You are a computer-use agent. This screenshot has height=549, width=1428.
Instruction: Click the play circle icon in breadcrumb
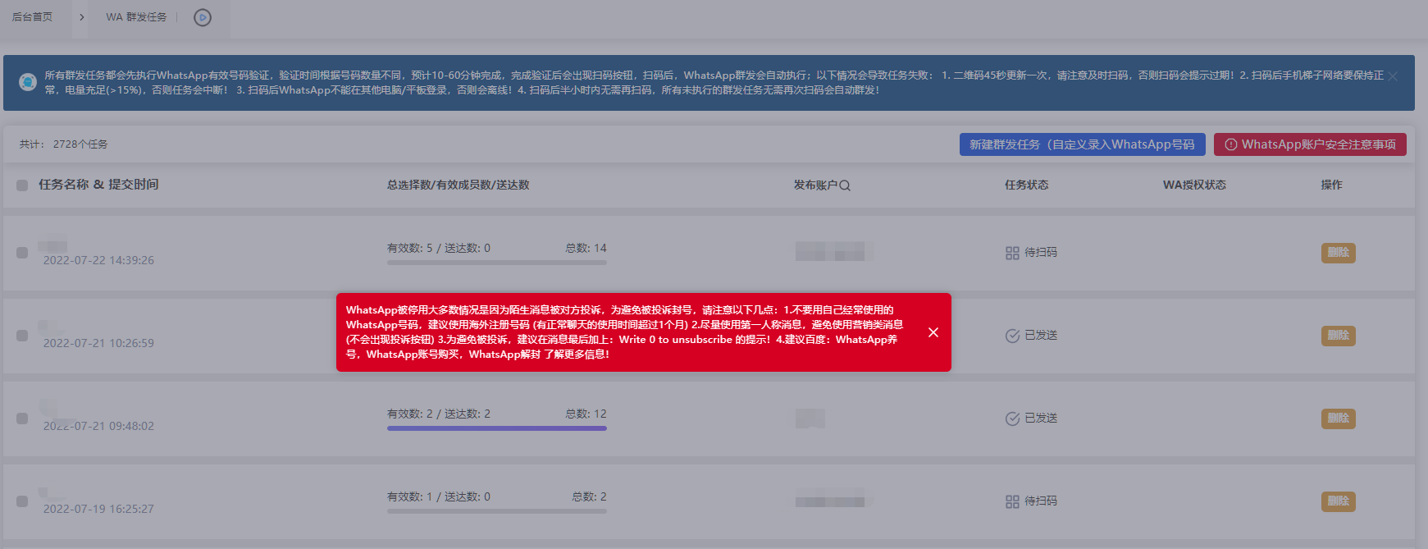[203, 17]
